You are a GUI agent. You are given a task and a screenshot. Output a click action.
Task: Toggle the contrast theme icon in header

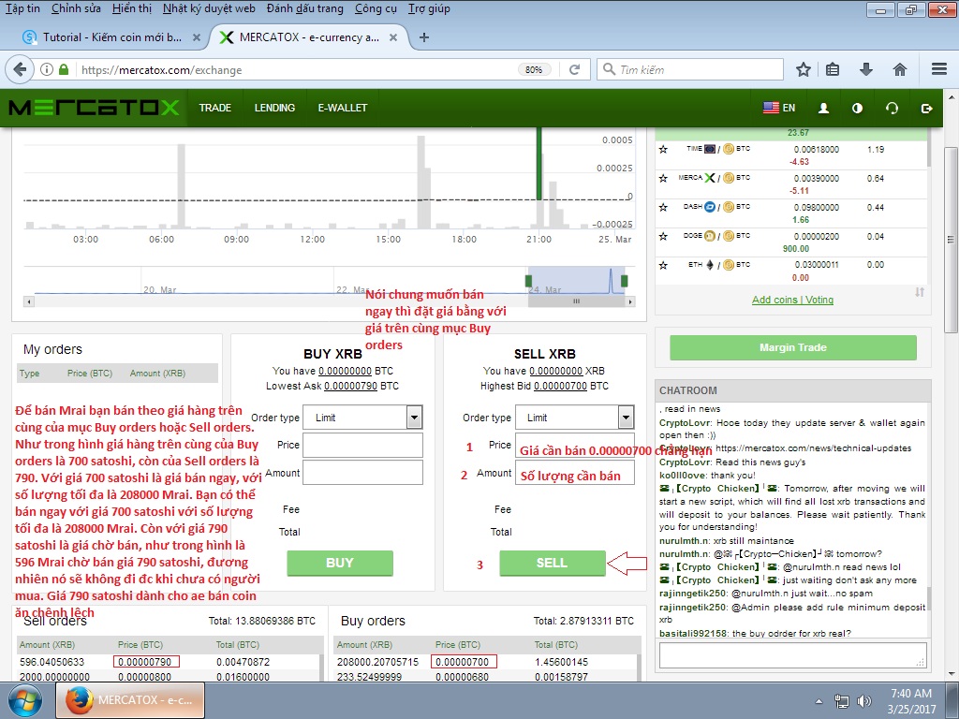(x=858, y=109)
